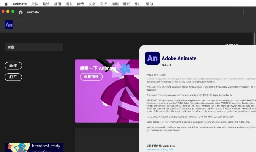Click the MacApp Apple Computer notice line
Image resolution: width=256 pixels, height=152 pixels.
[x=190, y=95]
